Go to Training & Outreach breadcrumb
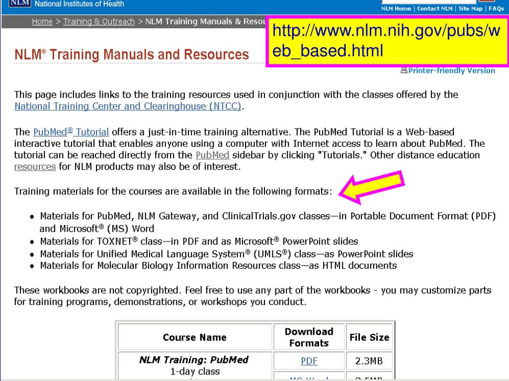 99,21
